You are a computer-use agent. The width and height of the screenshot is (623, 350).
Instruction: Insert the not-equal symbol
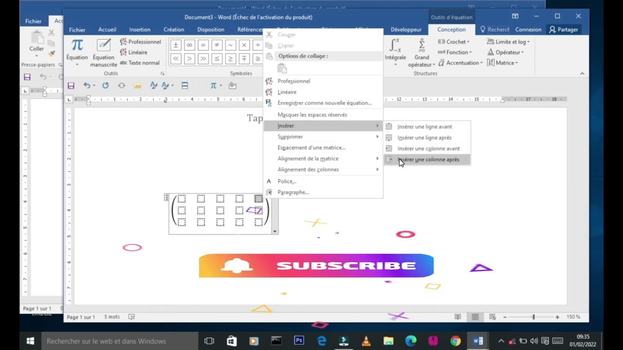217,45
